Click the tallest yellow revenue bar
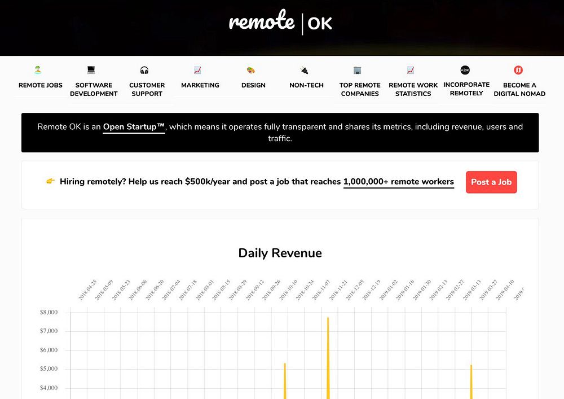This screenshot has width=564, height=399. click(328, 358)
